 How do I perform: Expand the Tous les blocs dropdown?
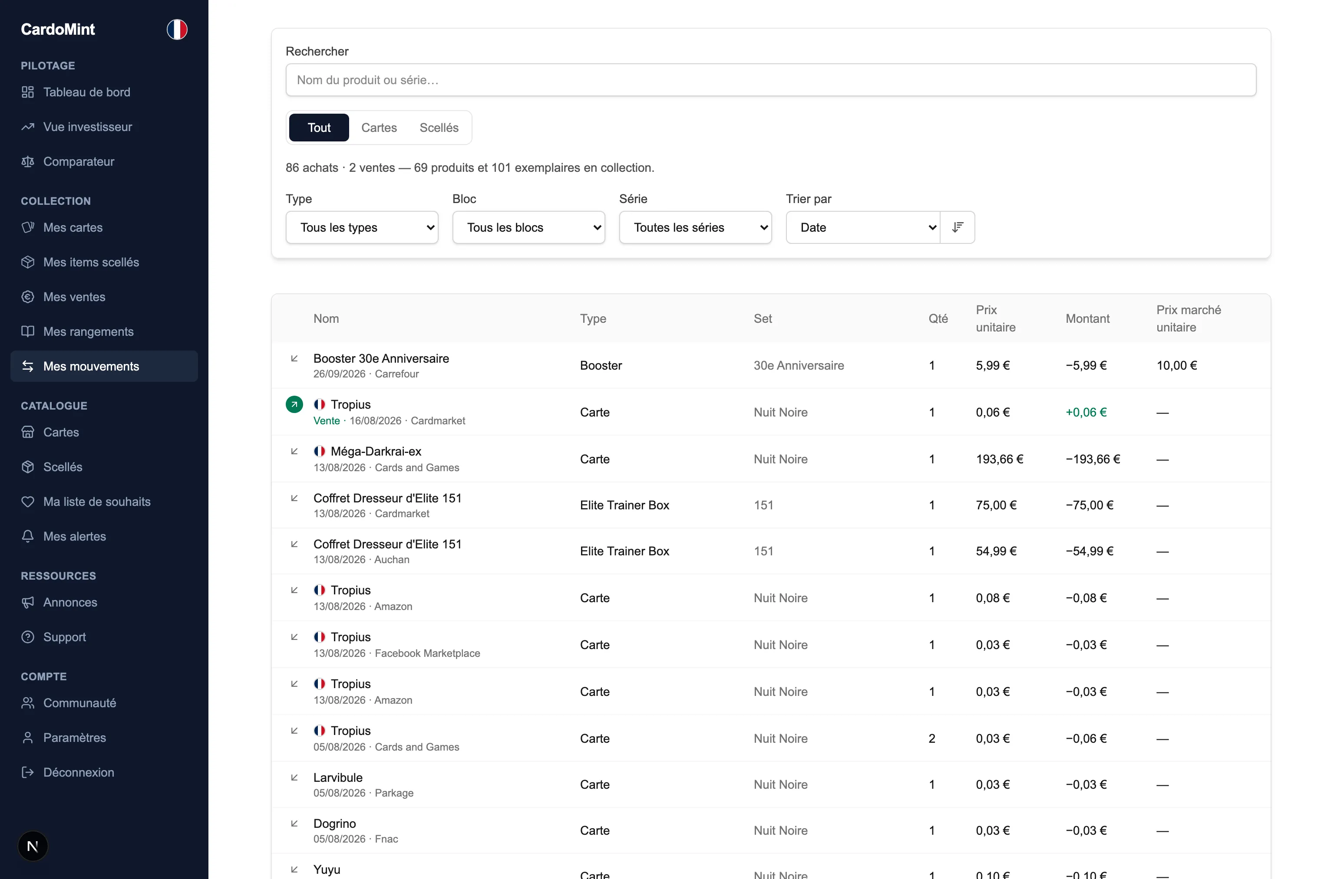tap(528, 227)
